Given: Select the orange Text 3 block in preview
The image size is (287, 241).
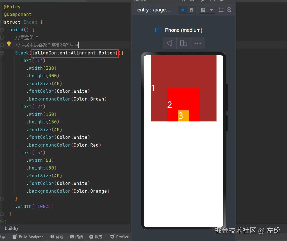Looking at the screenshot, I should coord(184,116).
